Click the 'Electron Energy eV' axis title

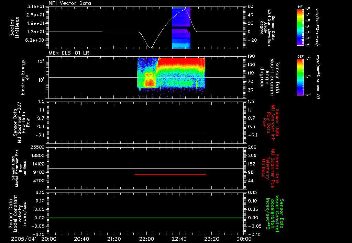[25, 77]
